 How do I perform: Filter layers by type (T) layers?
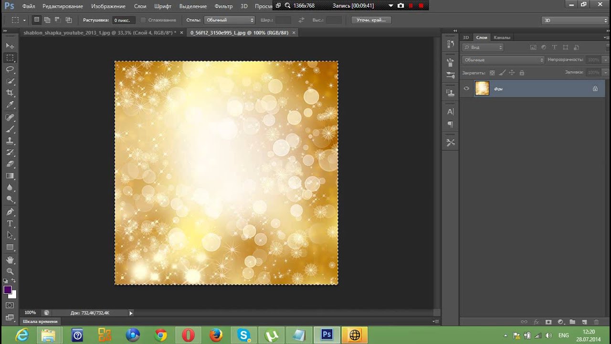click(x=555, y=47)
